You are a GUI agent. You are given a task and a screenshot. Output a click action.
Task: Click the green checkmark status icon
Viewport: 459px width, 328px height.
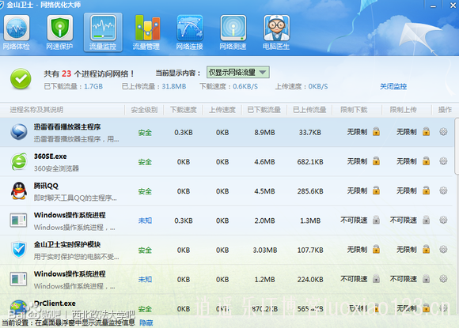21,79
